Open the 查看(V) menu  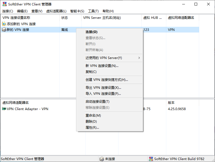point(37,11)
